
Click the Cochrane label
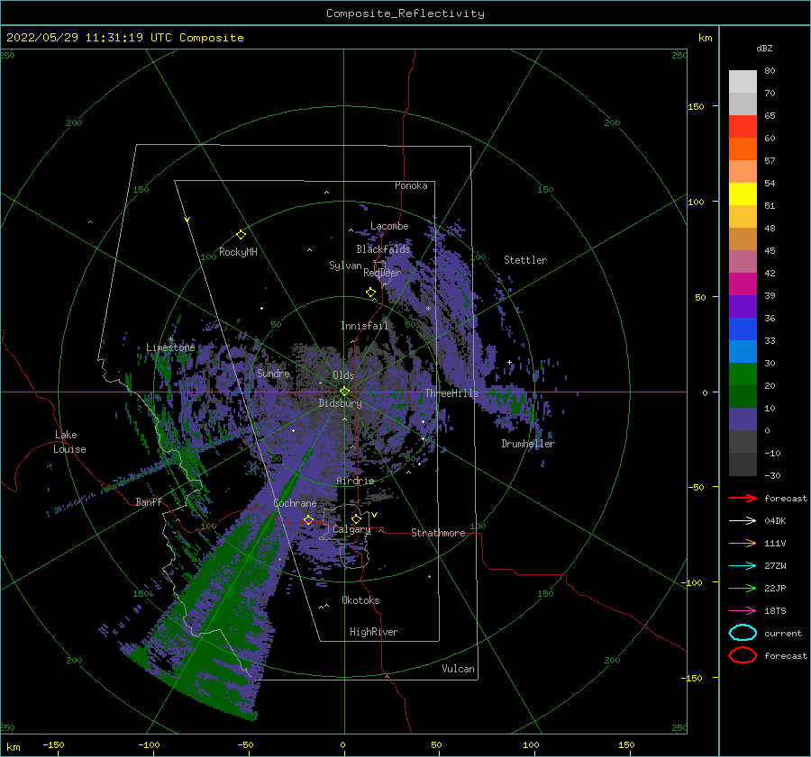pos(295,503)
